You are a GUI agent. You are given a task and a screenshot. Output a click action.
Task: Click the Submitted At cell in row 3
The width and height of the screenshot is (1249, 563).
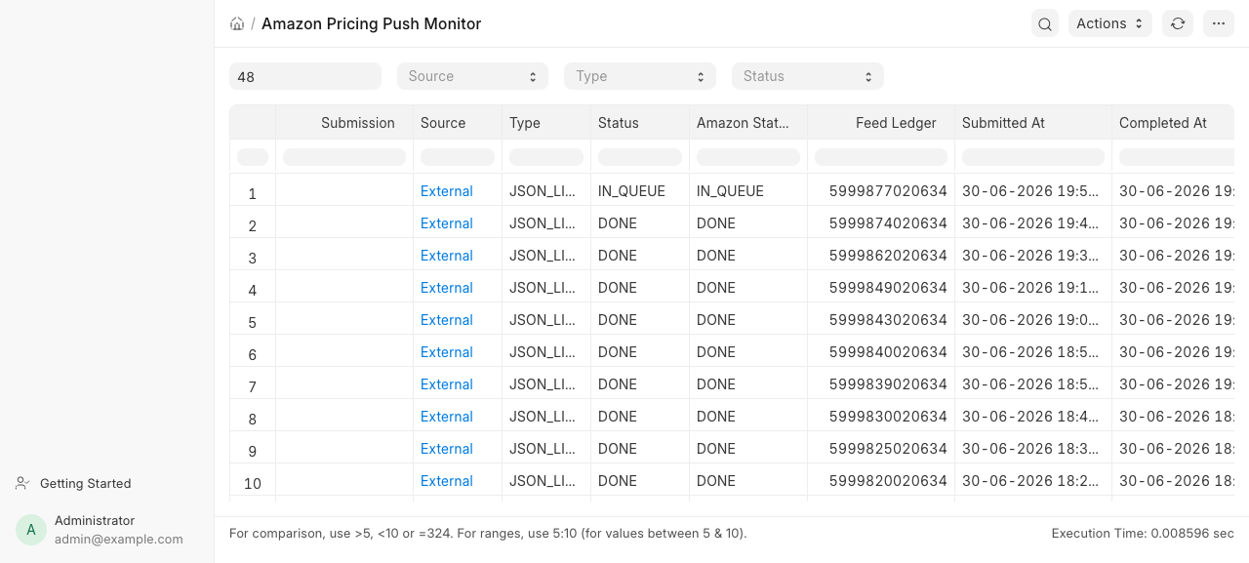click(1033, 256)
